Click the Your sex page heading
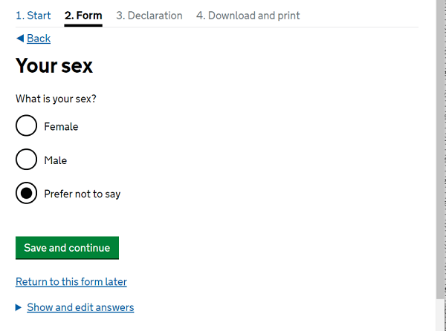 tap(54, 66)
